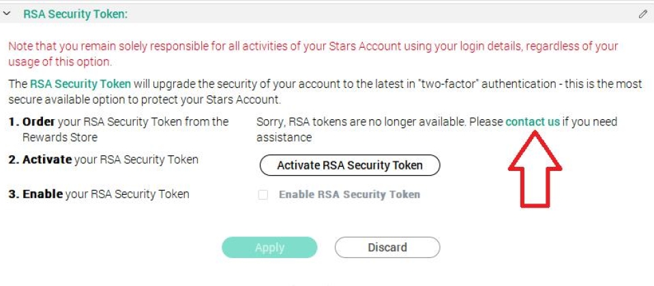Image resolution: width=654 pixels, height=286 pixels.
Task: Click the word "assistance" below the contact message
Action: (284, 138)
